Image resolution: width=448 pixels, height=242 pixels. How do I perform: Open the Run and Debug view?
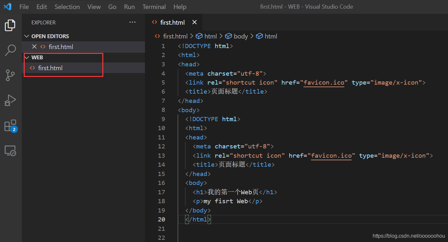pyautogui.click(x=10, y=100)
